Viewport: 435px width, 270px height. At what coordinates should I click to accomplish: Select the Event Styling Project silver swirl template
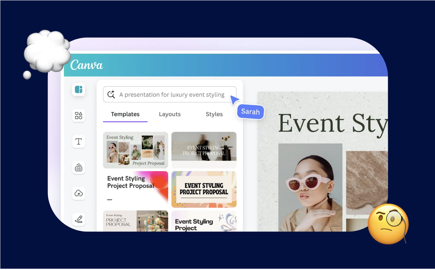204,221
